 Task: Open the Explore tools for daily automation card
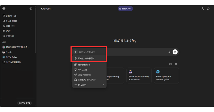pos(139,75)
